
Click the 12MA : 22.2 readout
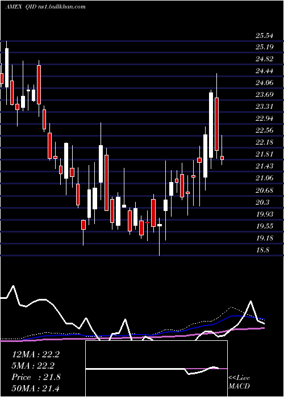(35, 354)
